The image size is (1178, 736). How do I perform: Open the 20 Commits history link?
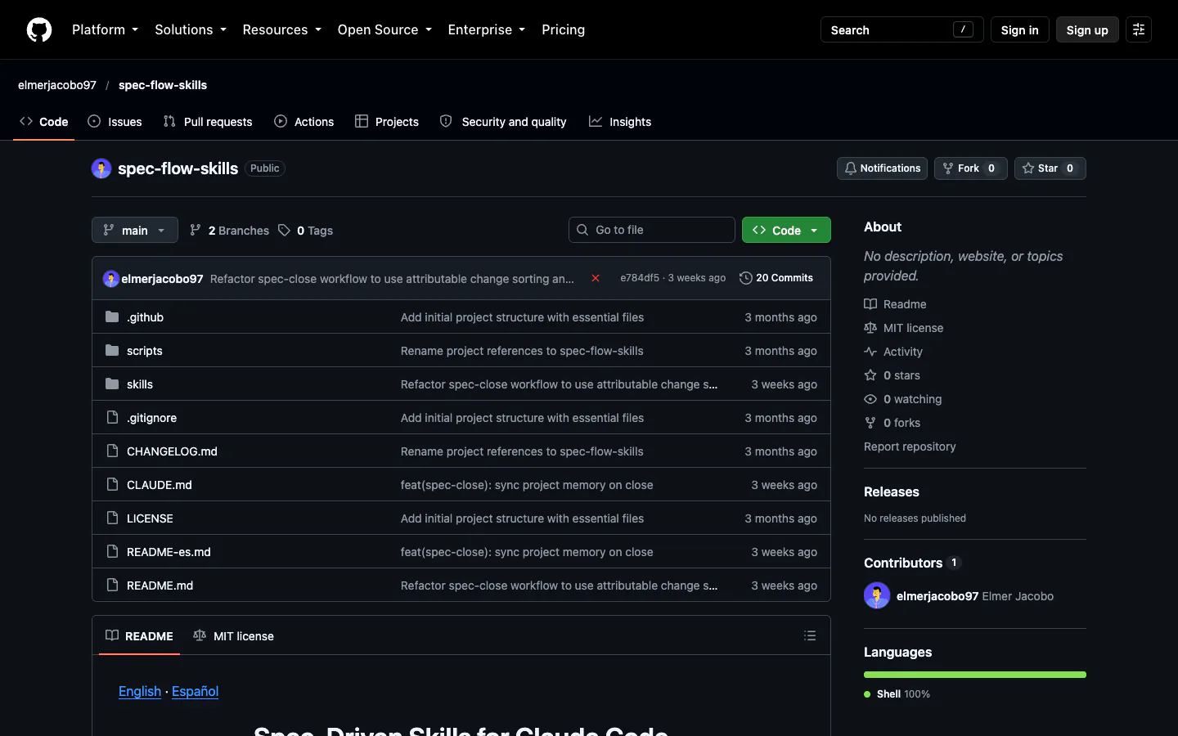tap(776, 278)
